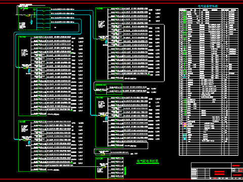
Task: Click cyan meter symbol in bottom-left panel
Action: point(29,143)
